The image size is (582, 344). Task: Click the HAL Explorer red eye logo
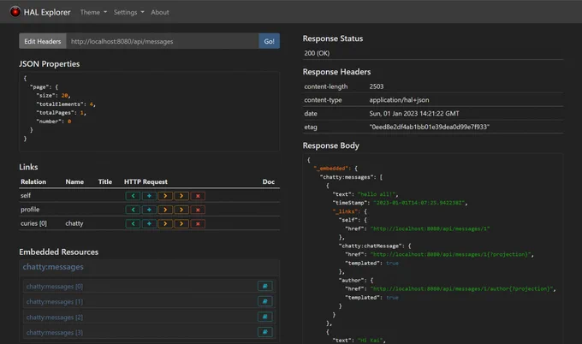click(15, 12)
